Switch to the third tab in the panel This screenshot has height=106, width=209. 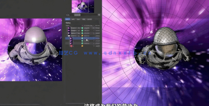(x=78, y=19)
